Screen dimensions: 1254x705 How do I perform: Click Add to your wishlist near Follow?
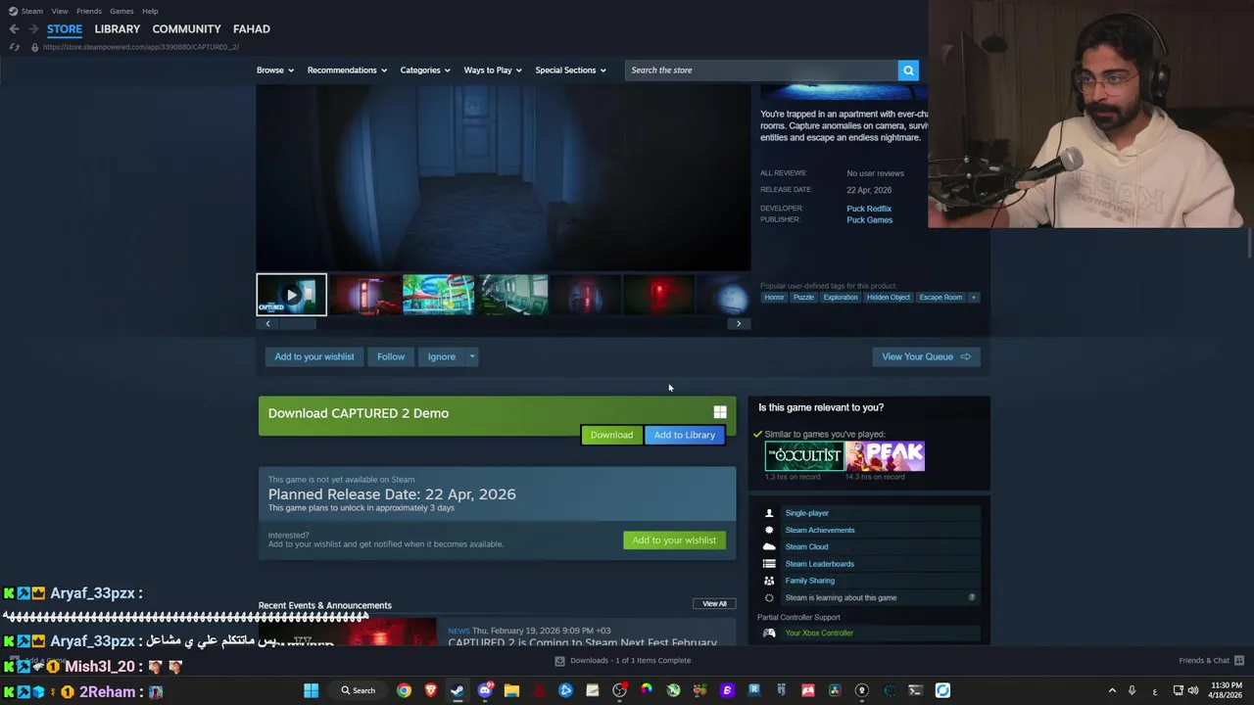pos(314,356)
